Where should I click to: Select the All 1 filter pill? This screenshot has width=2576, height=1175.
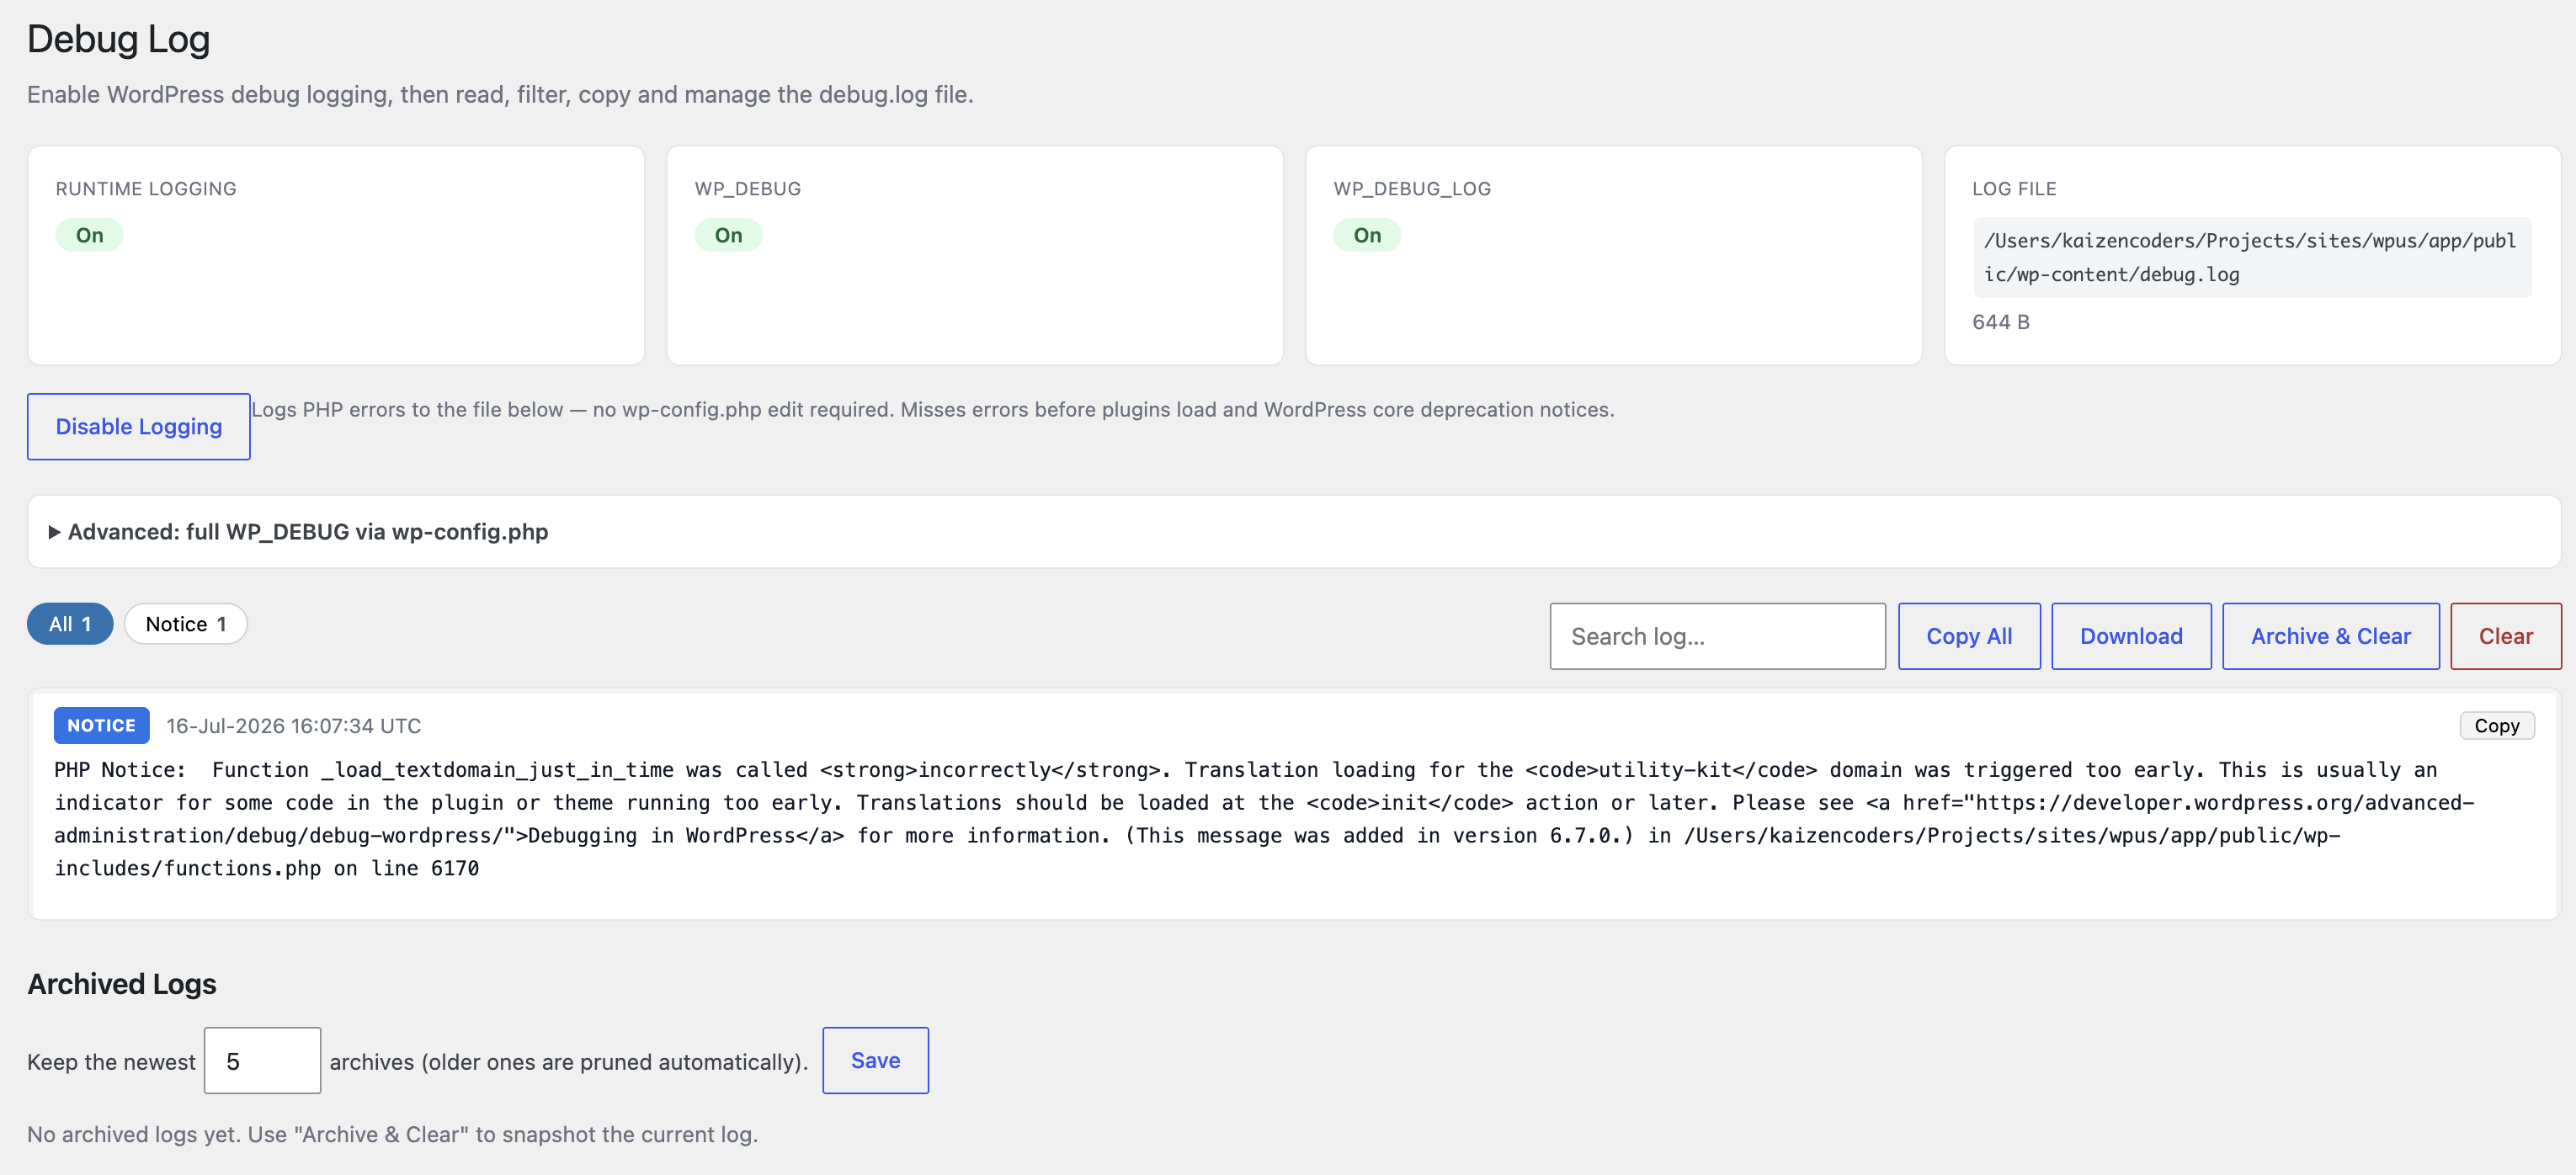click(70, 624)
